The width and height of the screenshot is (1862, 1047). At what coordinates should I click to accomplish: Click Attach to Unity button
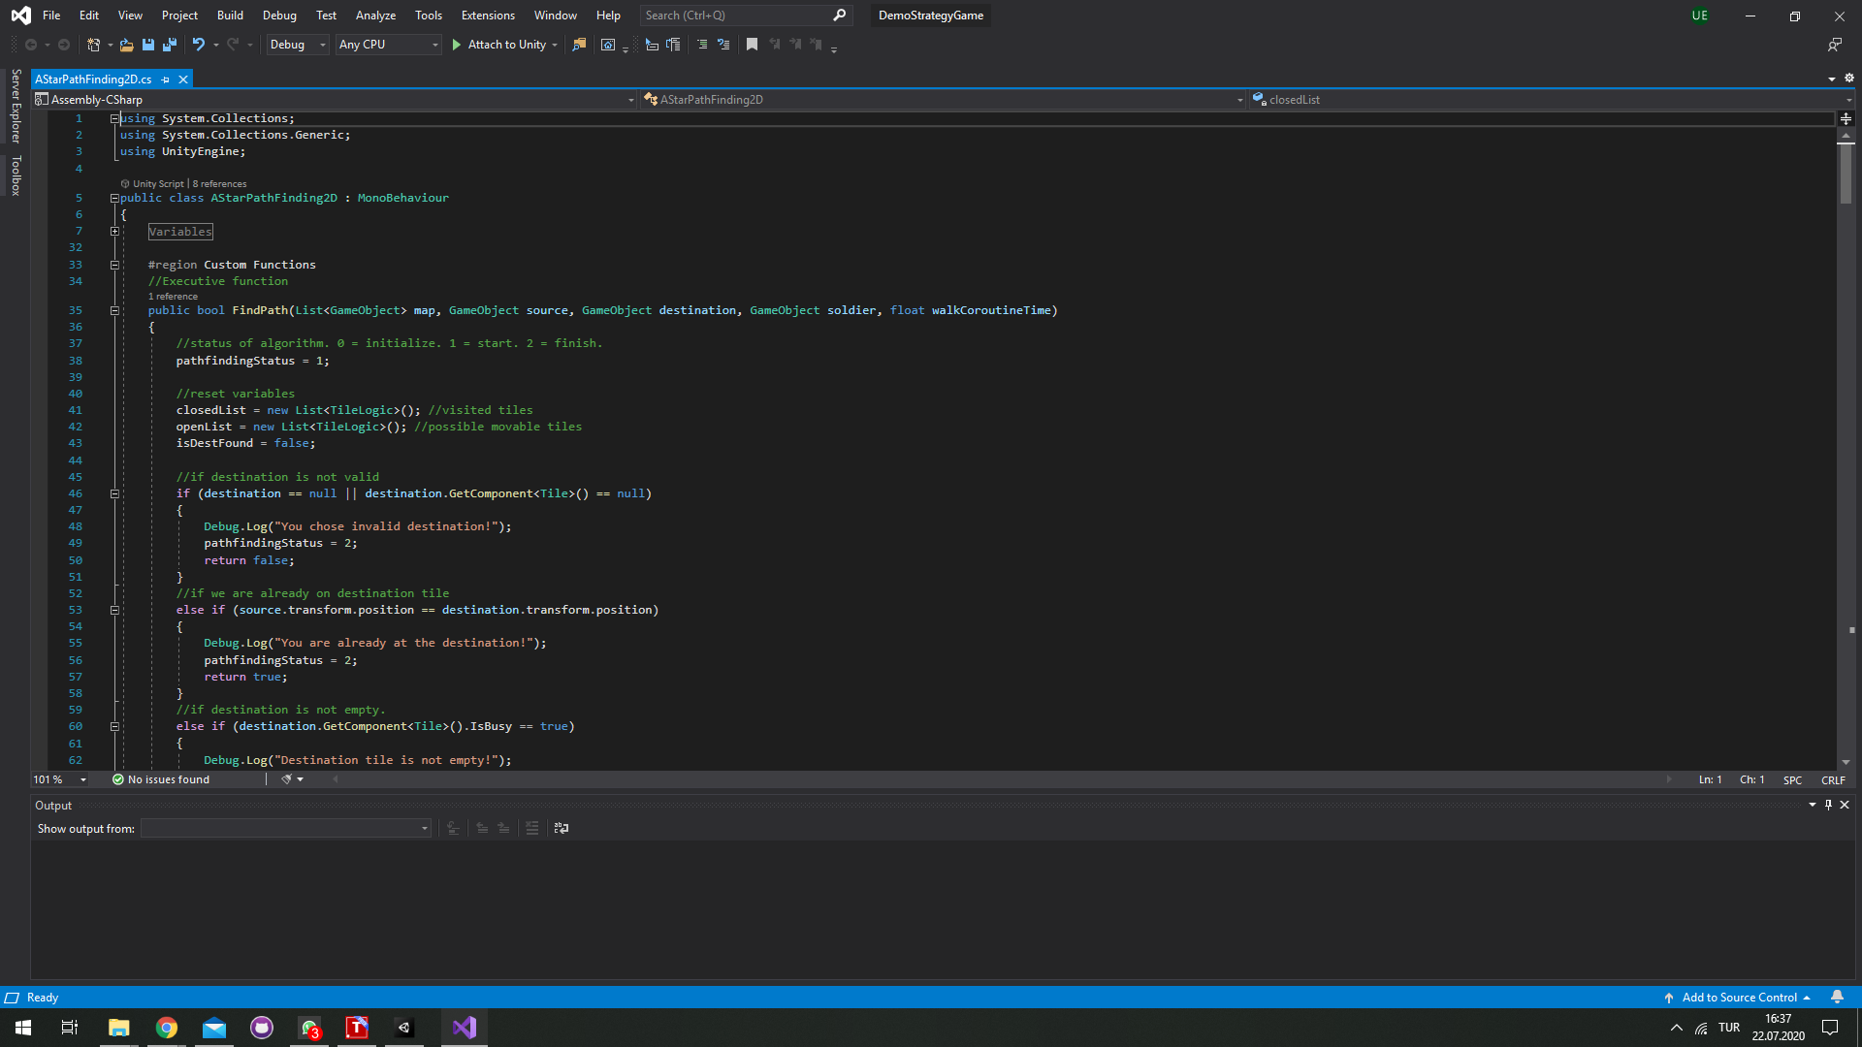[498, 45]
